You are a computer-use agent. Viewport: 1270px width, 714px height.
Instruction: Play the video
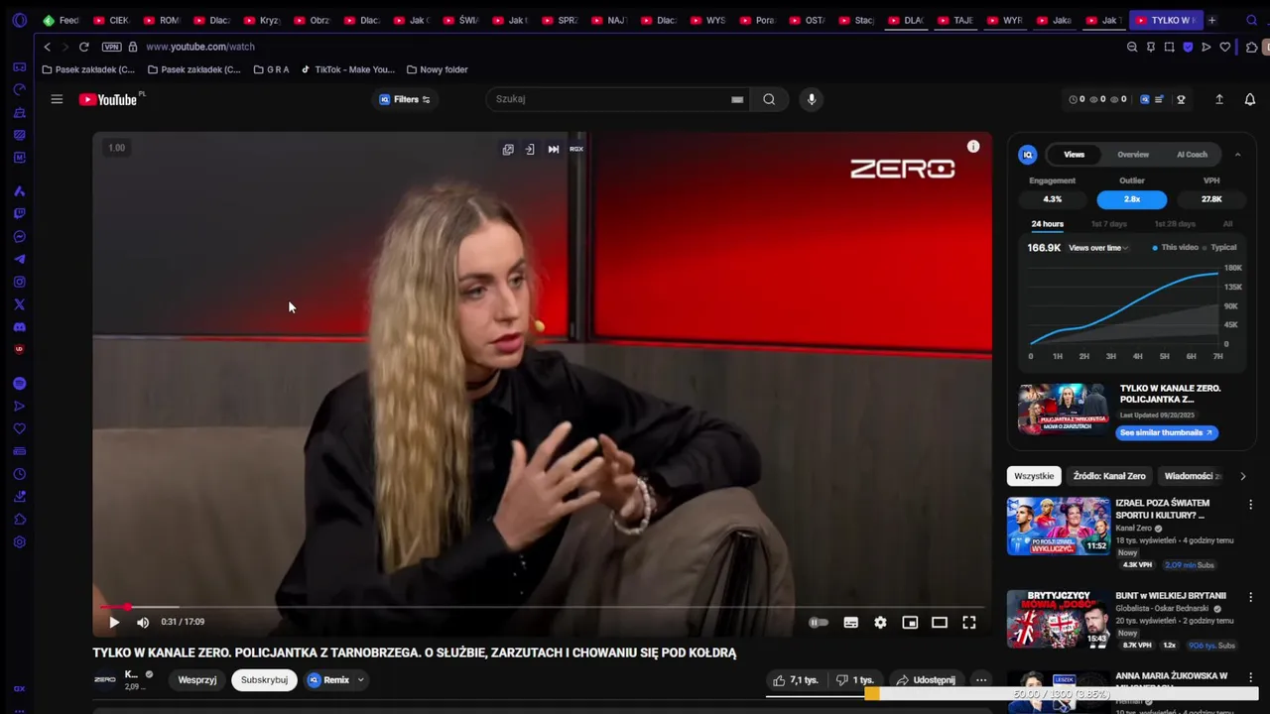coord(114,623)
